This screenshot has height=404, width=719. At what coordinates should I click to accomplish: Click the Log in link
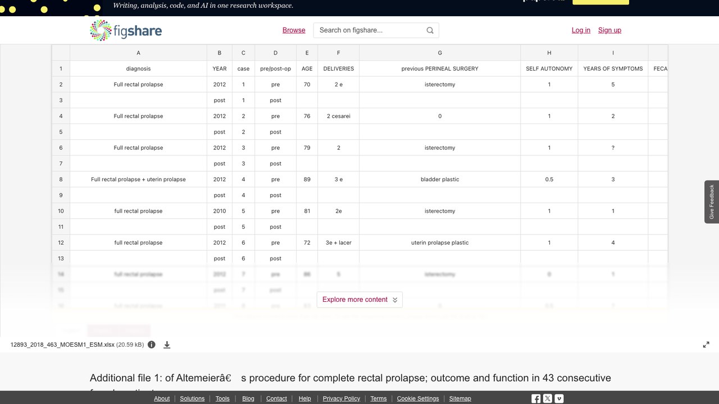pos(581,30)
